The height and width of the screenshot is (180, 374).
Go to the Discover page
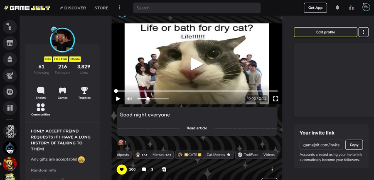point(73,8)
